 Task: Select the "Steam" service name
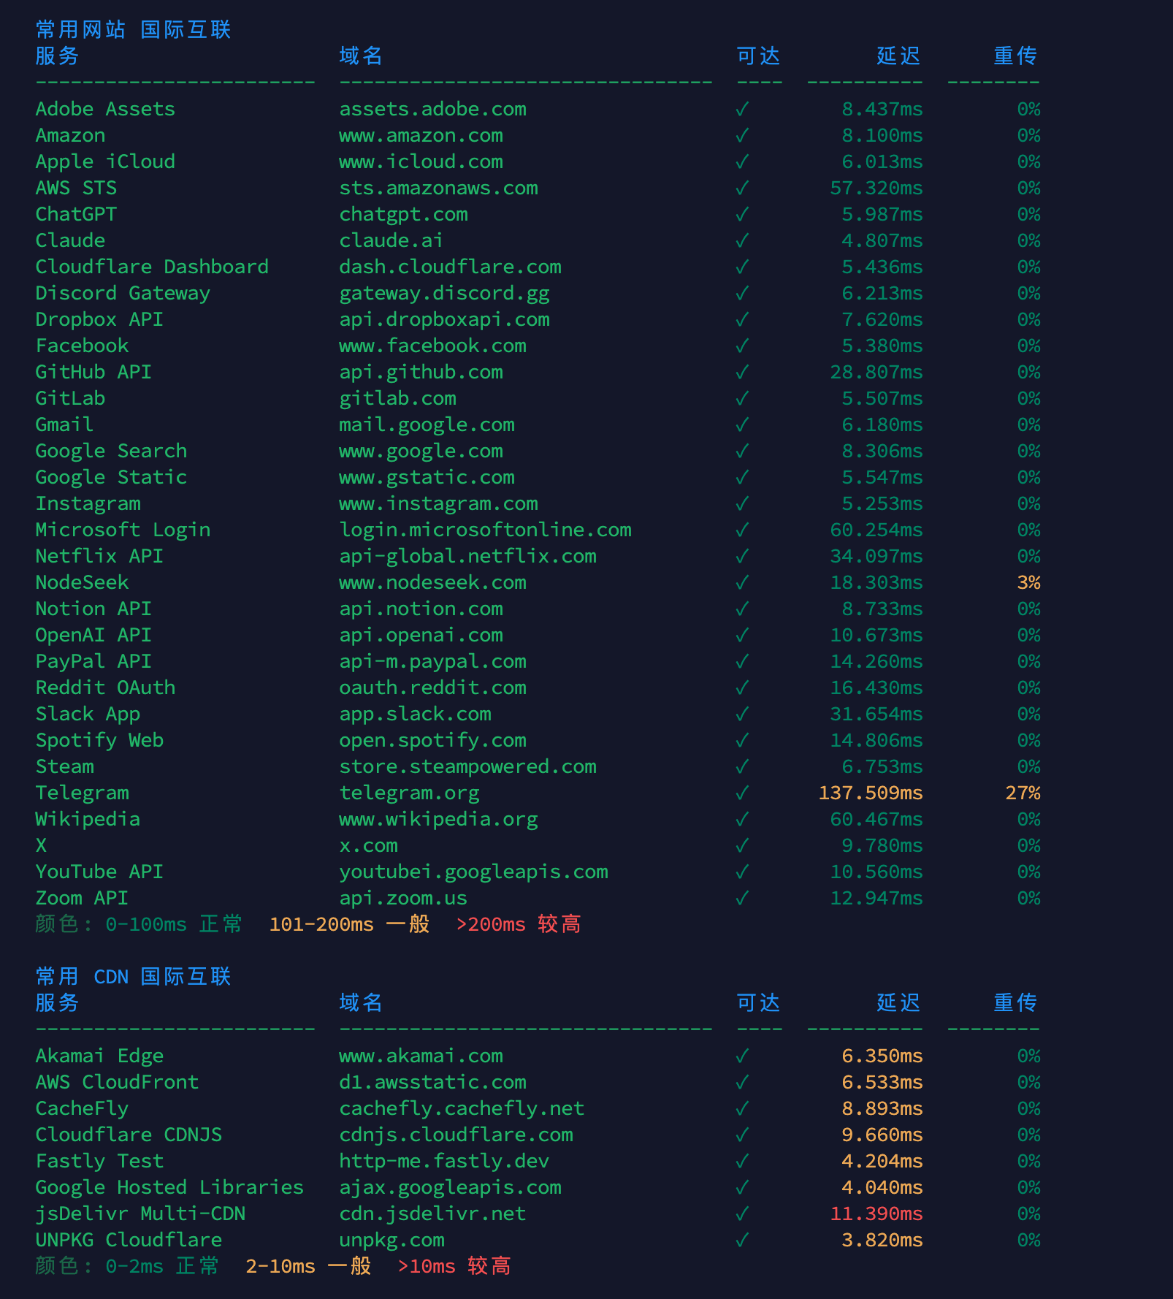(x=65, y=766)
